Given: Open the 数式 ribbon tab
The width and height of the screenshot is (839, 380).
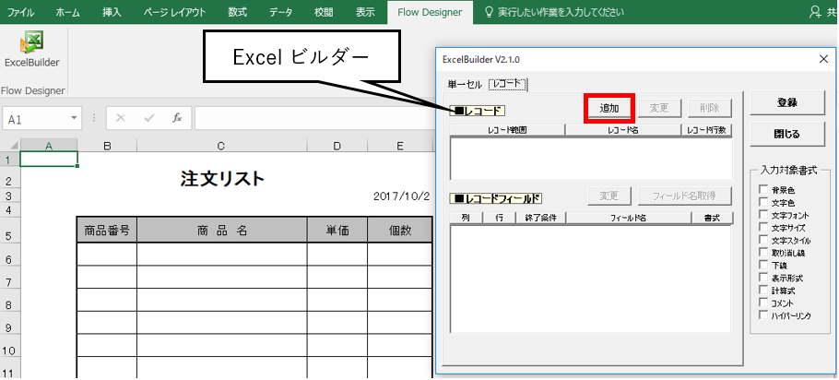Looking at the screenshot, I should [x=237, y=12].
